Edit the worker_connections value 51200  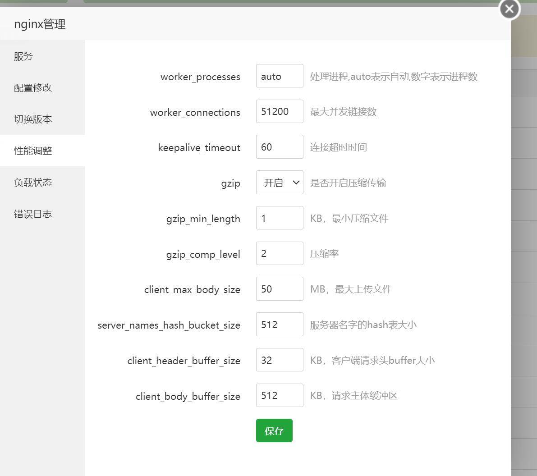279,111
